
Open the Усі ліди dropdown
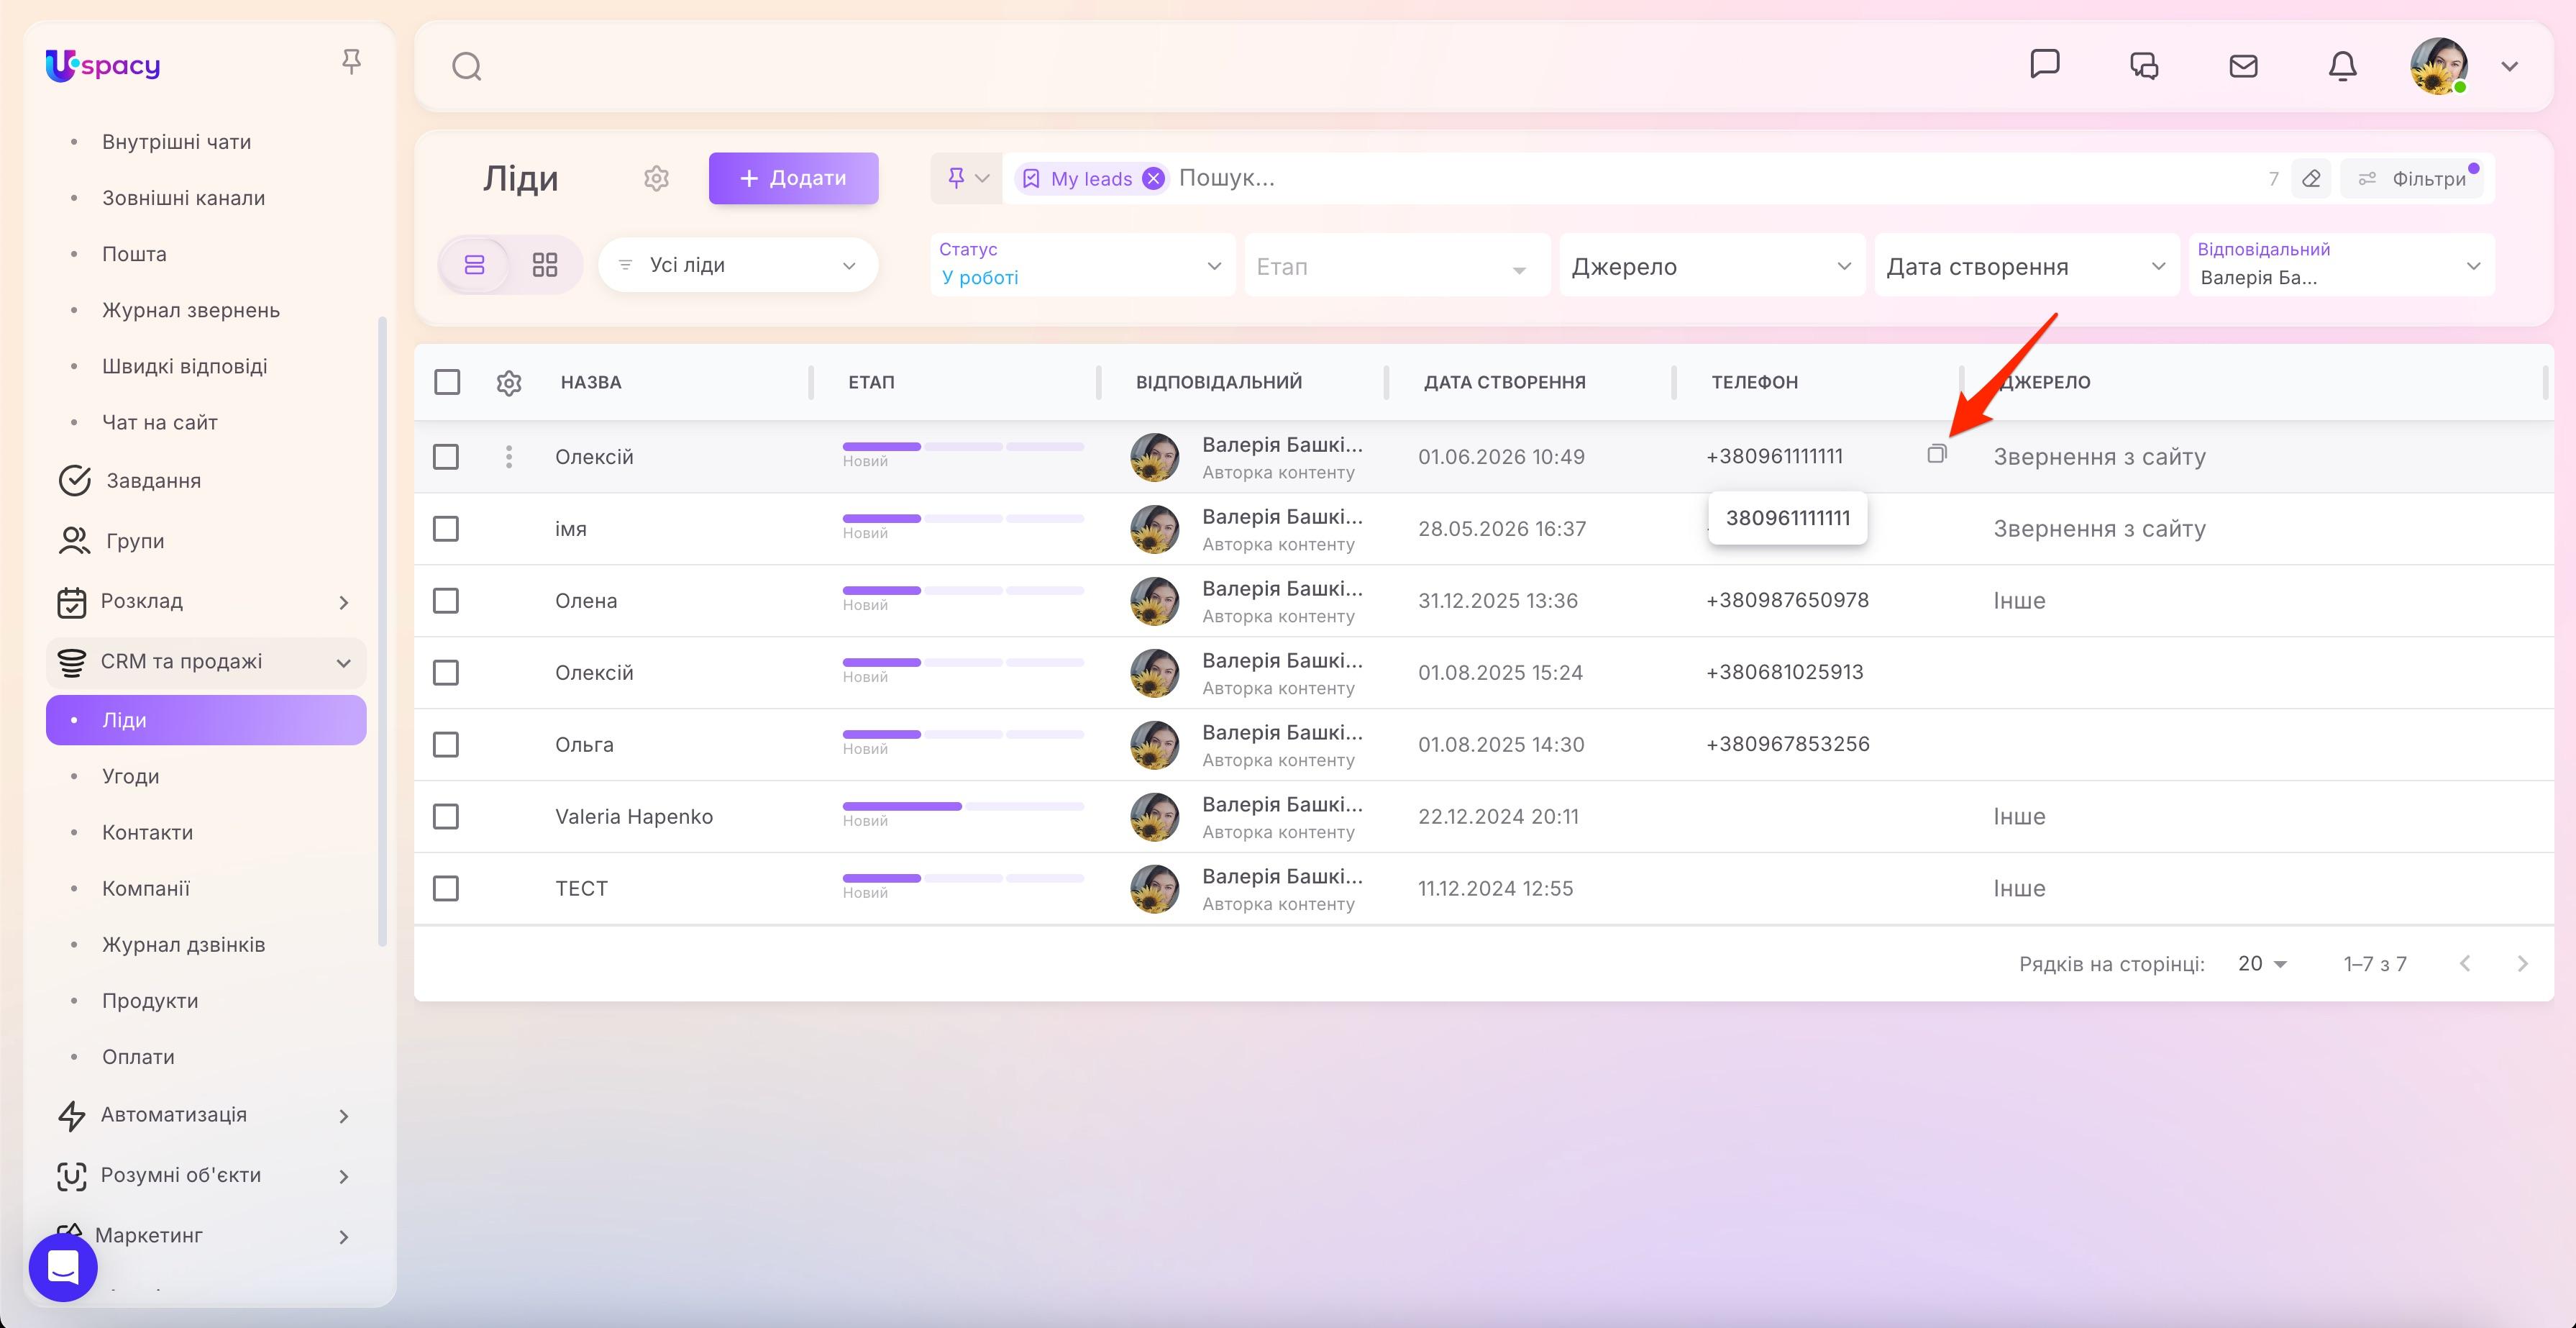(x=738, y=265)
